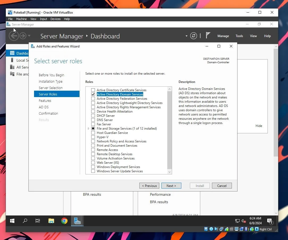Open the notifications flag
Viewport: 288px width, 240px height.
(208, 35)
